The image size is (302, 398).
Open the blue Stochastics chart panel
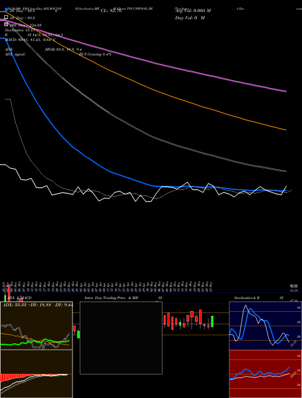point(265,326)
